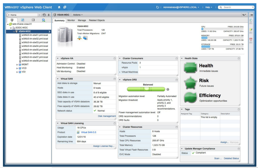This screenshot has width=258, height=168.
Task: Expand the VCD resource pool
Action: 17,68
